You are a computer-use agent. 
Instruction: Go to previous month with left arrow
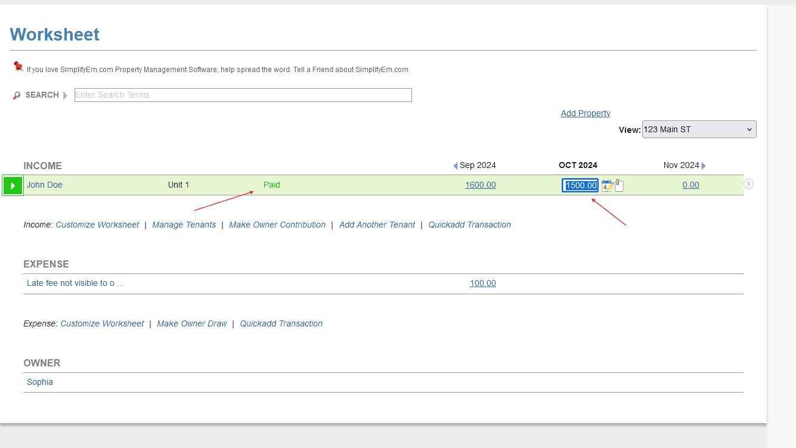[456, 166]
